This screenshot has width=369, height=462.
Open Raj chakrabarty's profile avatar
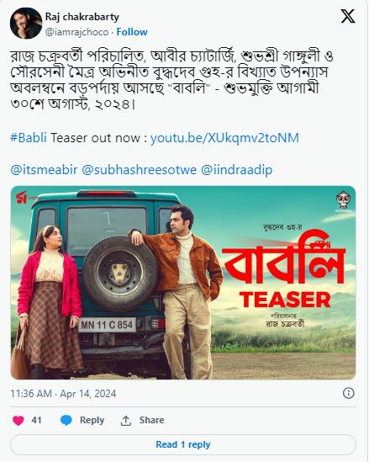(x=26, y=24)
